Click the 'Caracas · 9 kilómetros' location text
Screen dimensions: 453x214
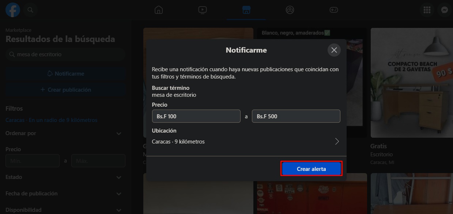point(178,141)
